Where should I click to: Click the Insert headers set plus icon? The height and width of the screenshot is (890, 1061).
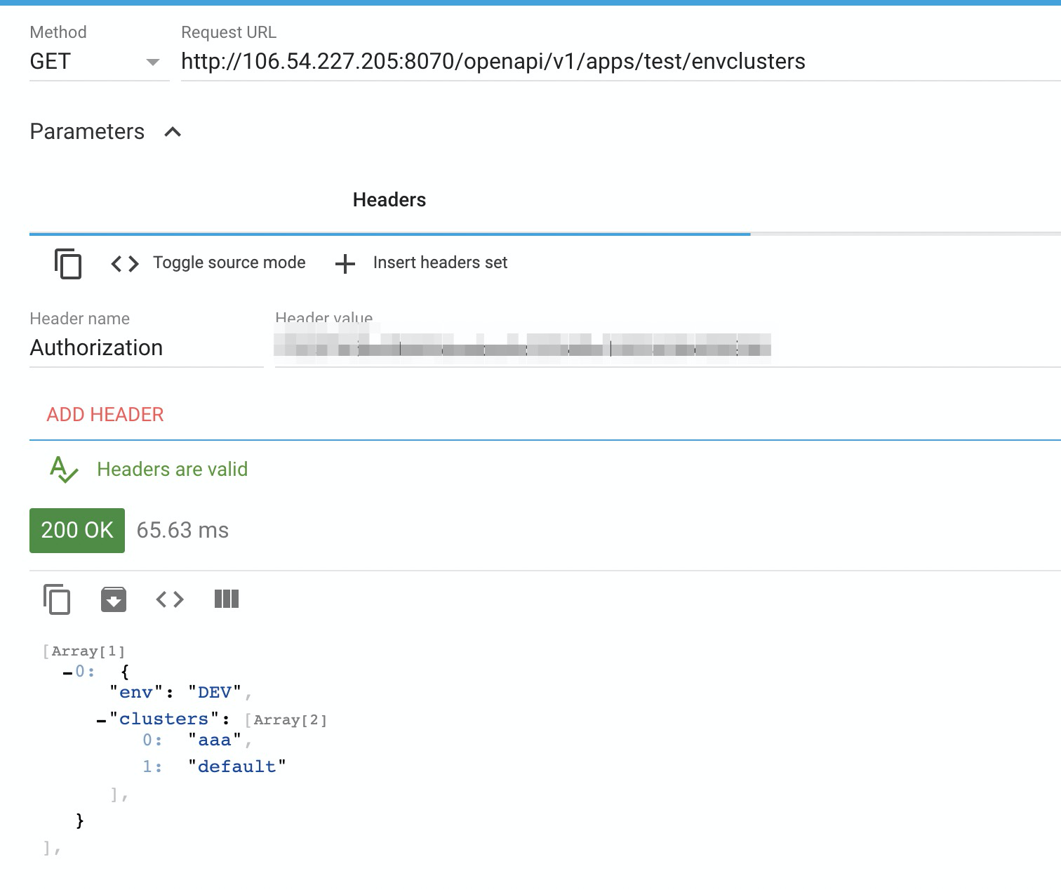(x=345, y=265)
